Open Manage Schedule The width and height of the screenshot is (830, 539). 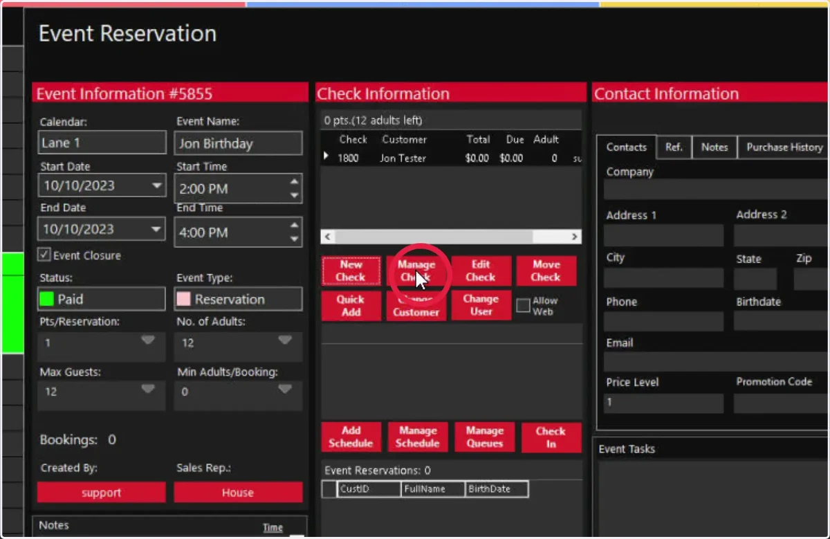[417, 437]
